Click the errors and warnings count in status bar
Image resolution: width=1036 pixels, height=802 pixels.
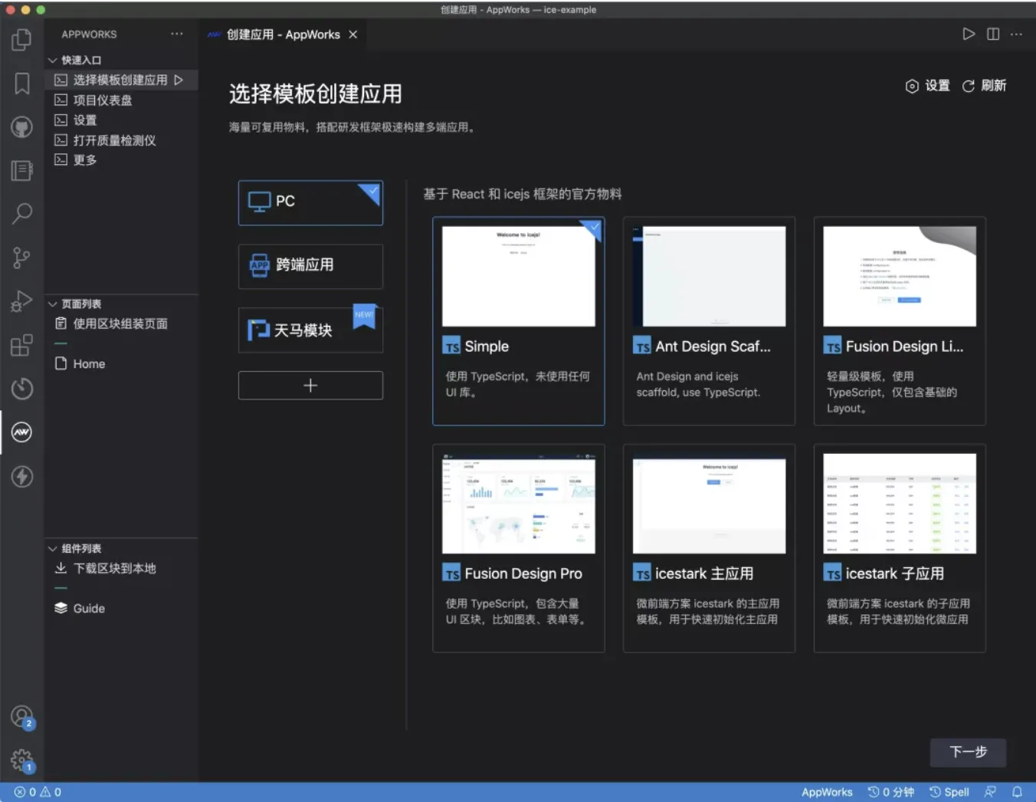pyautogui.click(x=38, y=792)
